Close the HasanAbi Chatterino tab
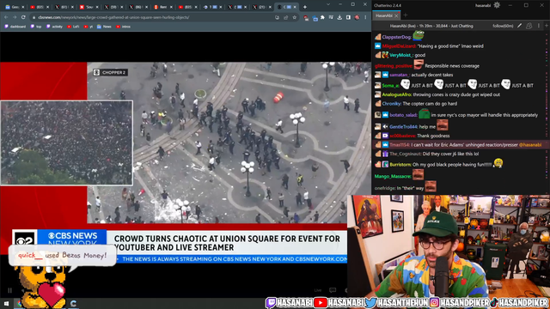 coord(396,15)
